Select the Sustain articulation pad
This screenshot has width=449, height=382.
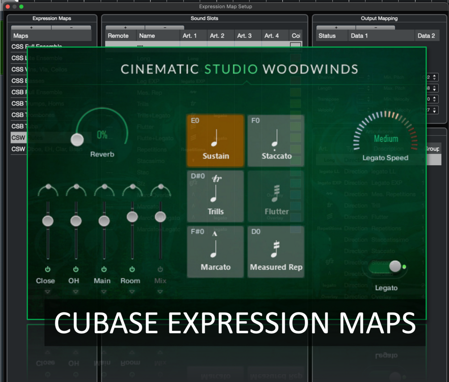(215, 140)
